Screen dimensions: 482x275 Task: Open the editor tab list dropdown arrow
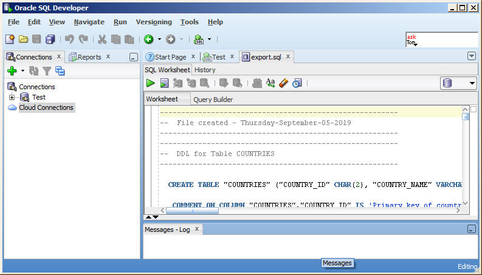point(471,56)
